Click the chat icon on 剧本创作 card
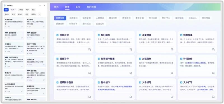The width and height of the screenshot is (224, 104). pyautogui.click(x=131, y=97)
